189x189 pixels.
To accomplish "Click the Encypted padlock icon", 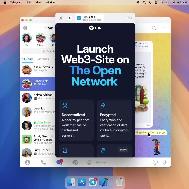I will 103,106.
